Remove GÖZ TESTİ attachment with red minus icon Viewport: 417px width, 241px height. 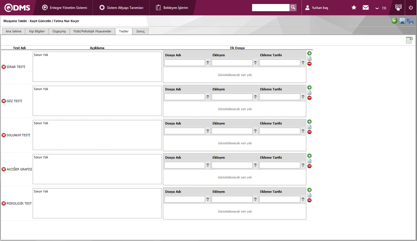[x=309, y=98]
